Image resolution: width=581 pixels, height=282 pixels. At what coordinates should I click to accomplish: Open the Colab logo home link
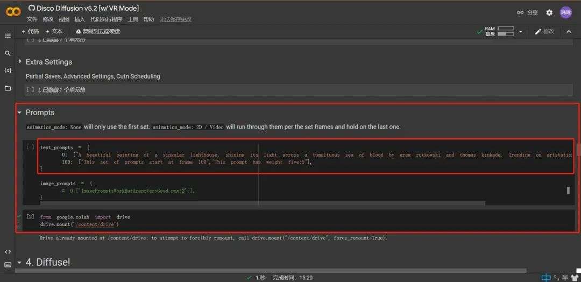pos(13,12)
